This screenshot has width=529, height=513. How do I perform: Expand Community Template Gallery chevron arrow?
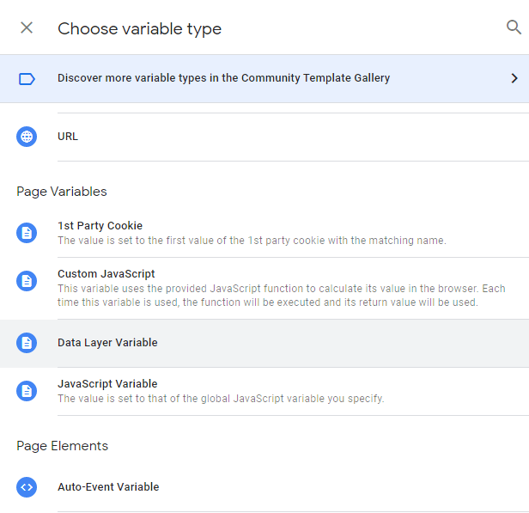514,78
